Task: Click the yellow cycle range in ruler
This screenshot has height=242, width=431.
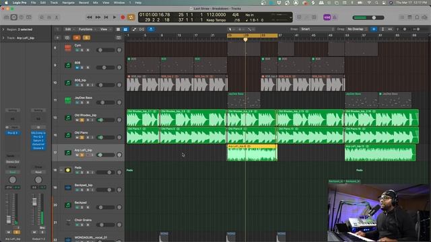Action: point(252,36)
